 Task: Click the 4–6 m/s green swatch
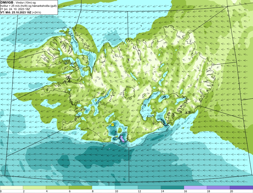(x=57, y=188)
